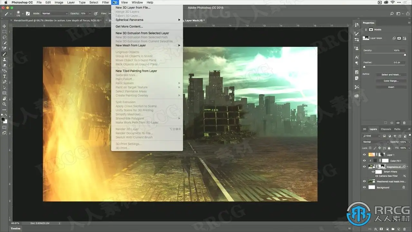Click the tablet pressure opacity icon
Image resolution: width=412 pixels, height=232 pixels.
point(96,14)
